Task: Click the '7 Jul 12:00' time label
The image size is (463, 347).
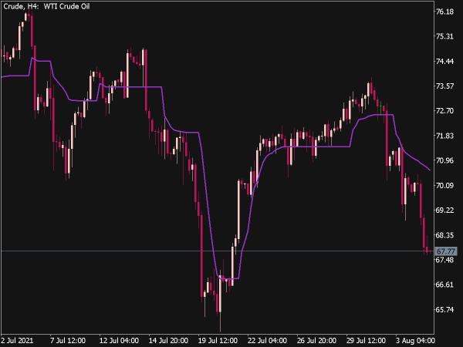Action: pyautogui.click(x=68, y=341)
